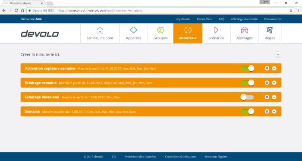Click the browser address bar URL

100,10
